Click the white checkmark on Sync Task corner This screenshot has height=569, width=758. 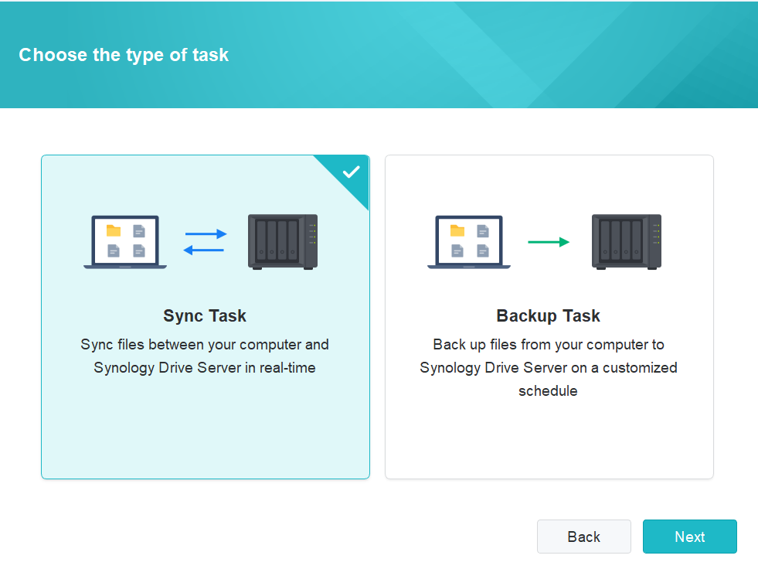point(352,172)
